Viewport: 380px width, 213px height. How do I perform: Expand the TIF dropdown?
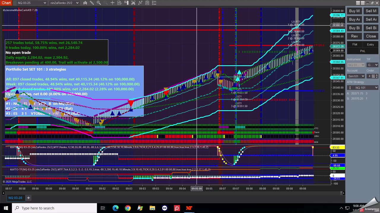pos(372,65)
